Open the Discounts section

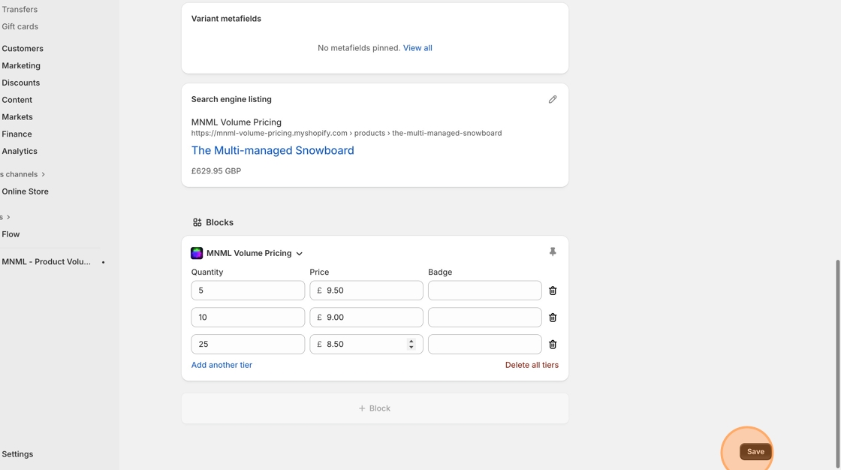20,83
